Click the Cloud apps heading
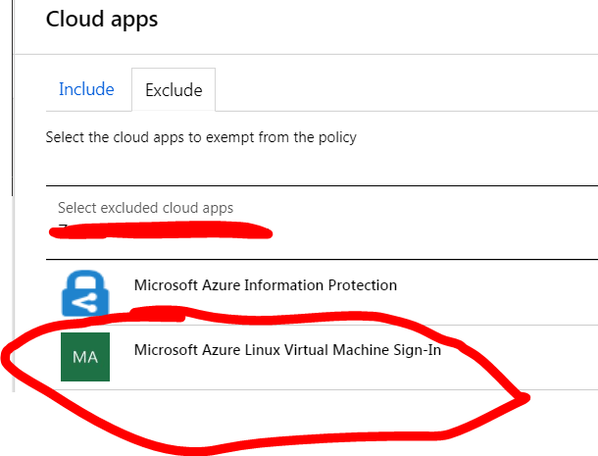This screenshot has width=598, height=456. point(102,19)
